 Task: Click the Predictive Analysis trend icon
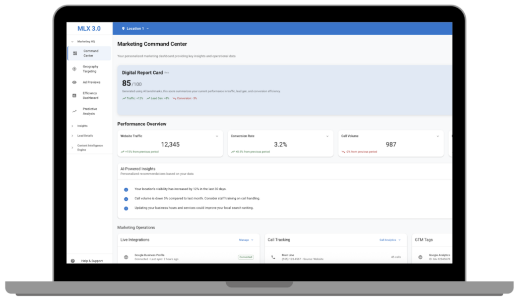[x=75, y=111]
